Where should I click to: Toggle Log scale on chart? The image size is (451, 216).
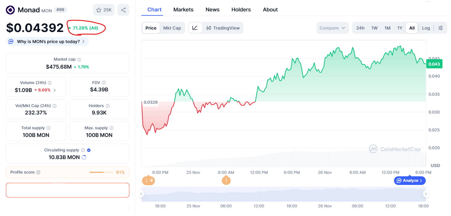[426, 28]
